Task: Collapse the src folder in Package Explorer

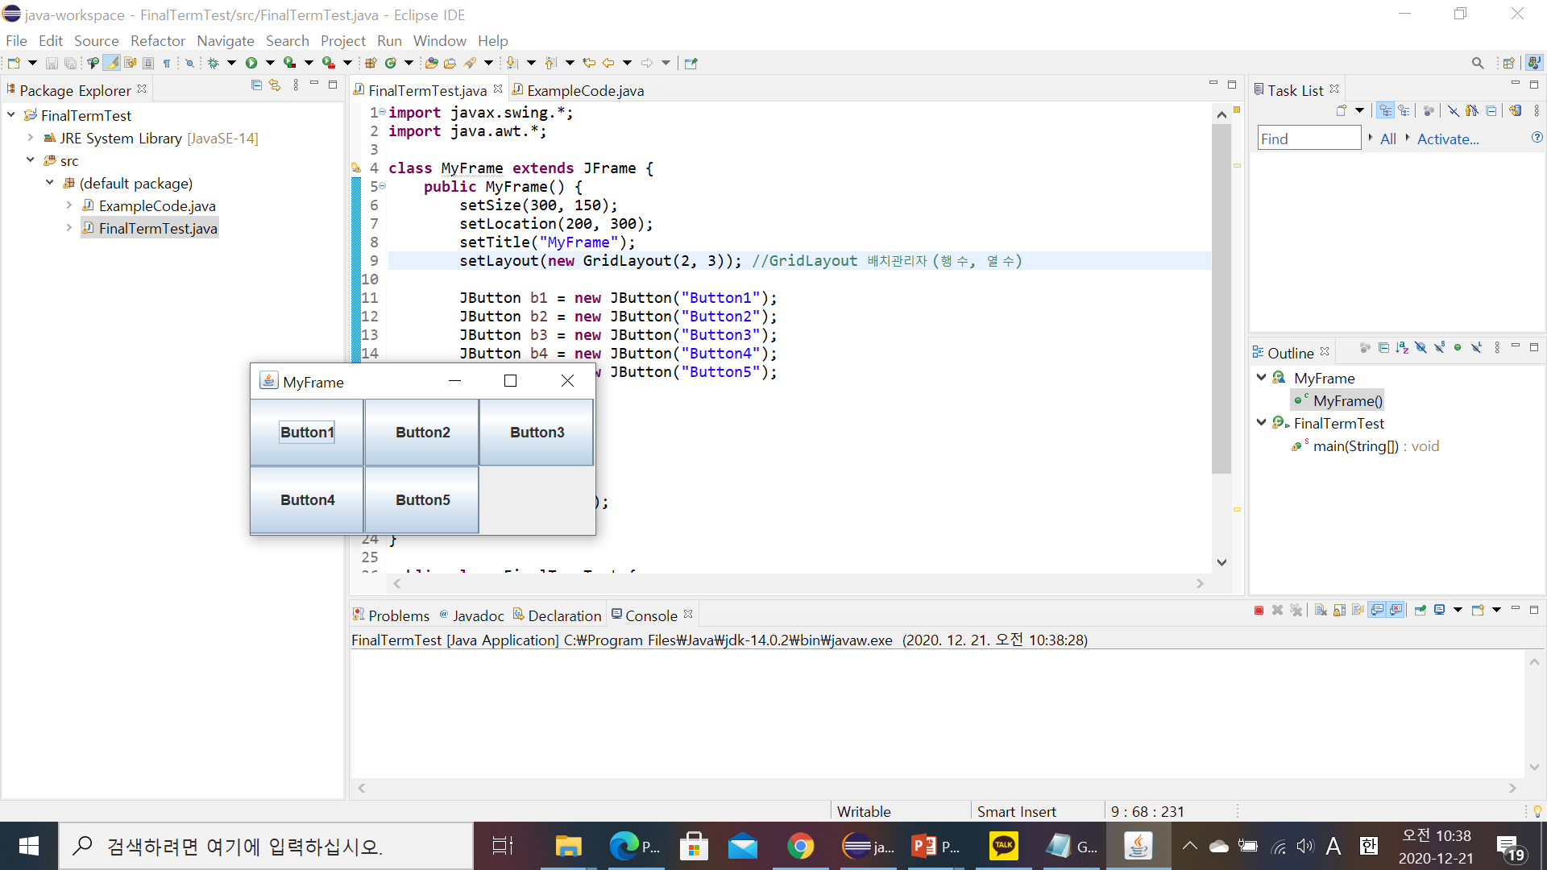Action: point(31,160)
